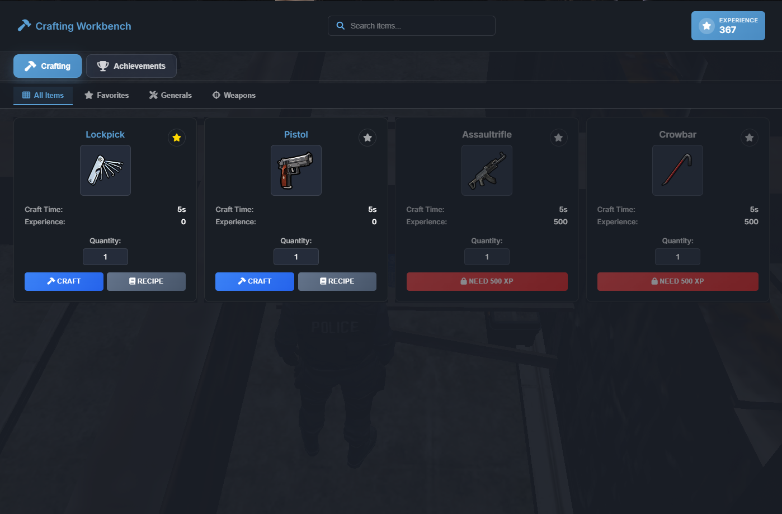Click the crosshair icon next to Weapons
This screenshot has height=514, width=782.
pyautogui.click(x=216, y=95)
